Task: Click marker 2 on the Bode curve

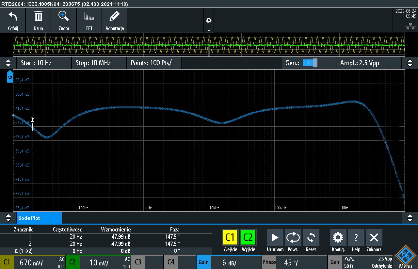Action: pos(32,120)
